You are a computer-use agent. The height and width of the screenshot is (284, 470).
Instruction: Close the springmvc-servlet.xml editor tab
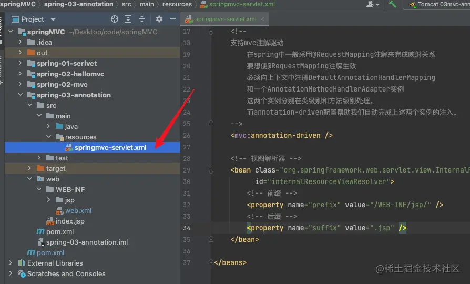point(262,19)
